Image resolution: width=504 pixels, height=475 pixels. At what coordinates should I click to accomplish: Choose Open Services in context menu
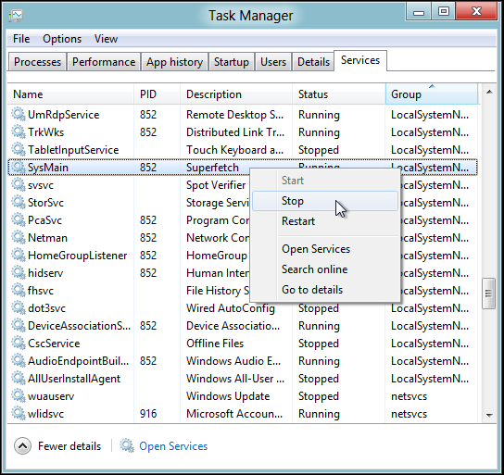pos(325,249)
